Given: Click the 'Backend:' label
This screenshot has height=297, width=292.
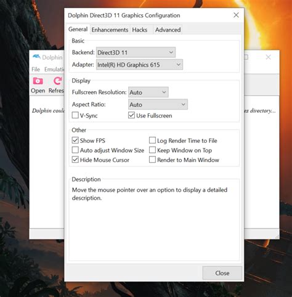Looking at the screenshot, I should [x=83, y=52].
